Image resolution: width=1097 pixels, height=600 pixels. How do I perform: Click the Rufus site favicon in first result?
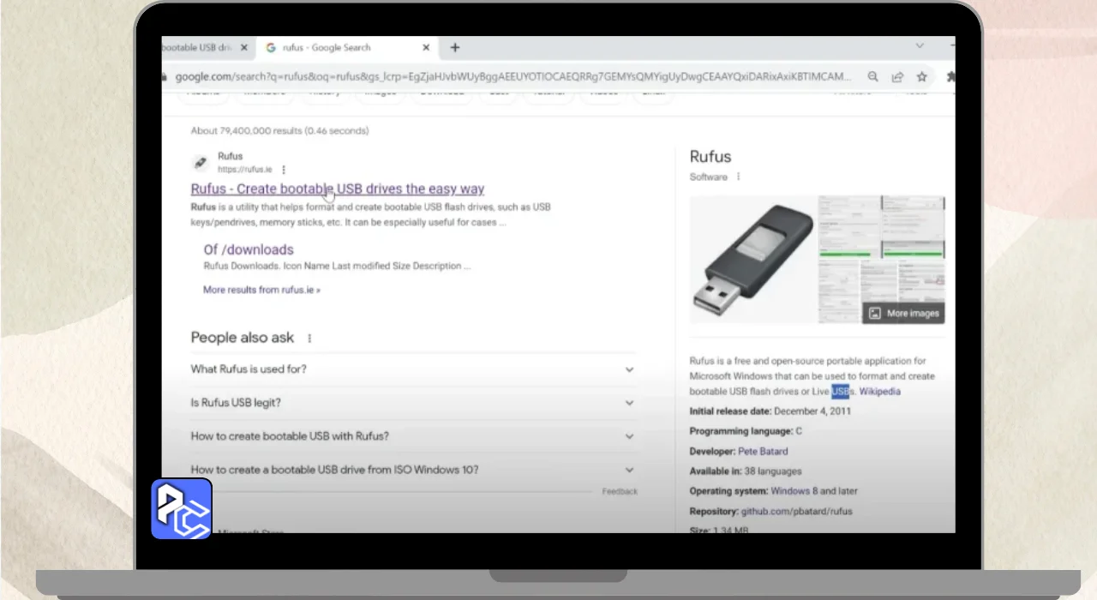point(200,162)
